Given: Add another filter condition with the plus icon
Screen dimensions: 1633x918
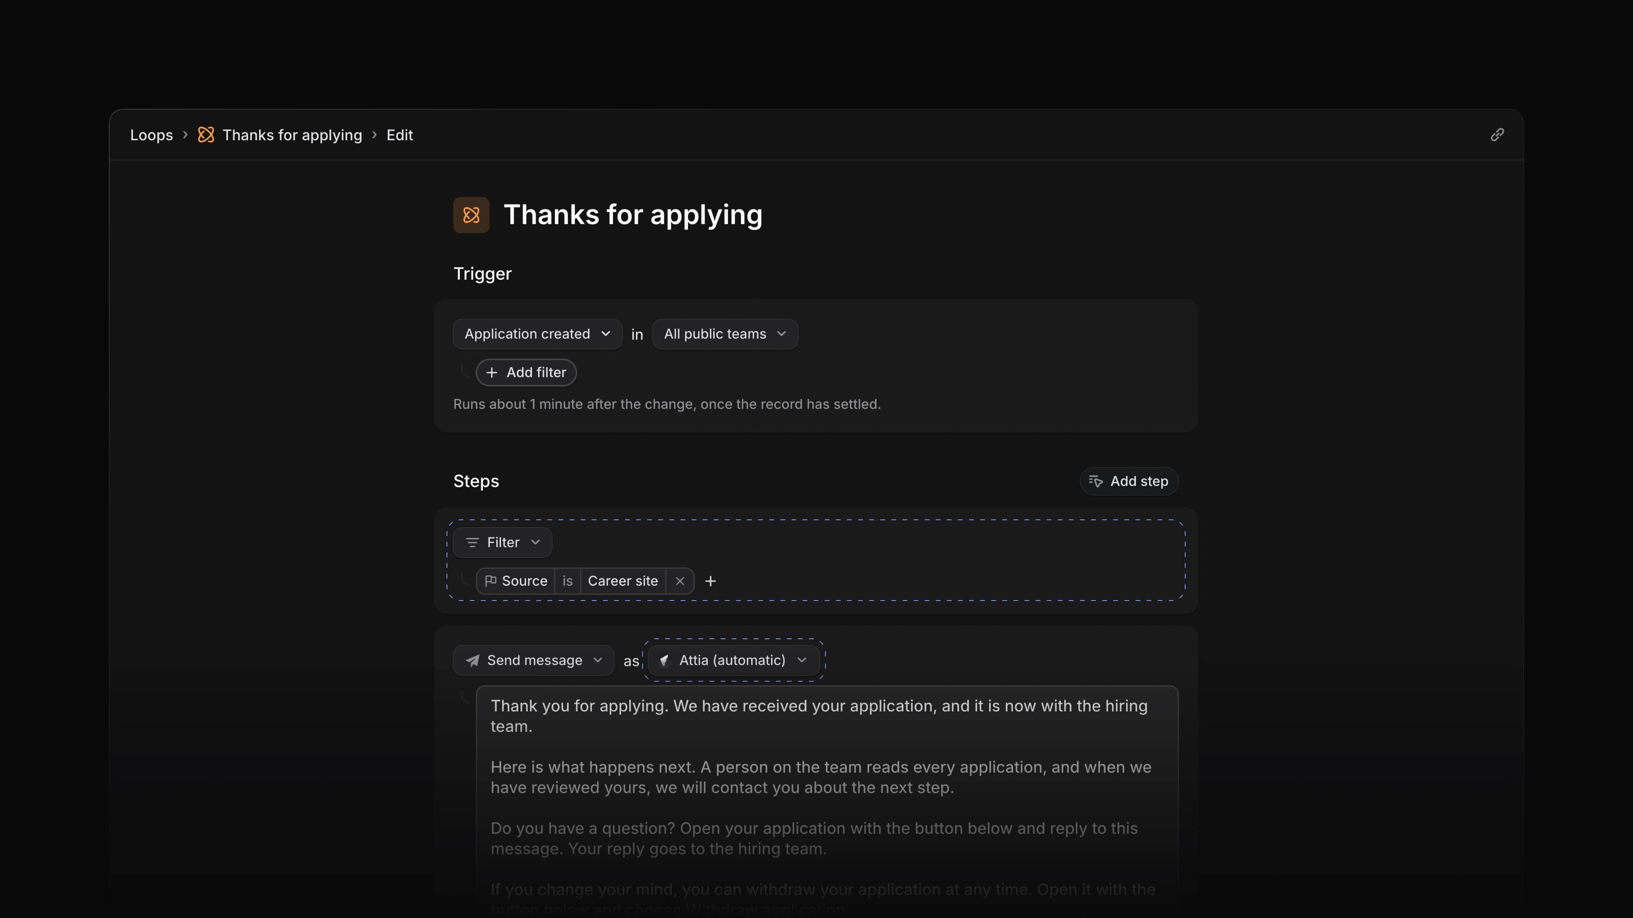Looking at the screenshot, I should 711,581.
